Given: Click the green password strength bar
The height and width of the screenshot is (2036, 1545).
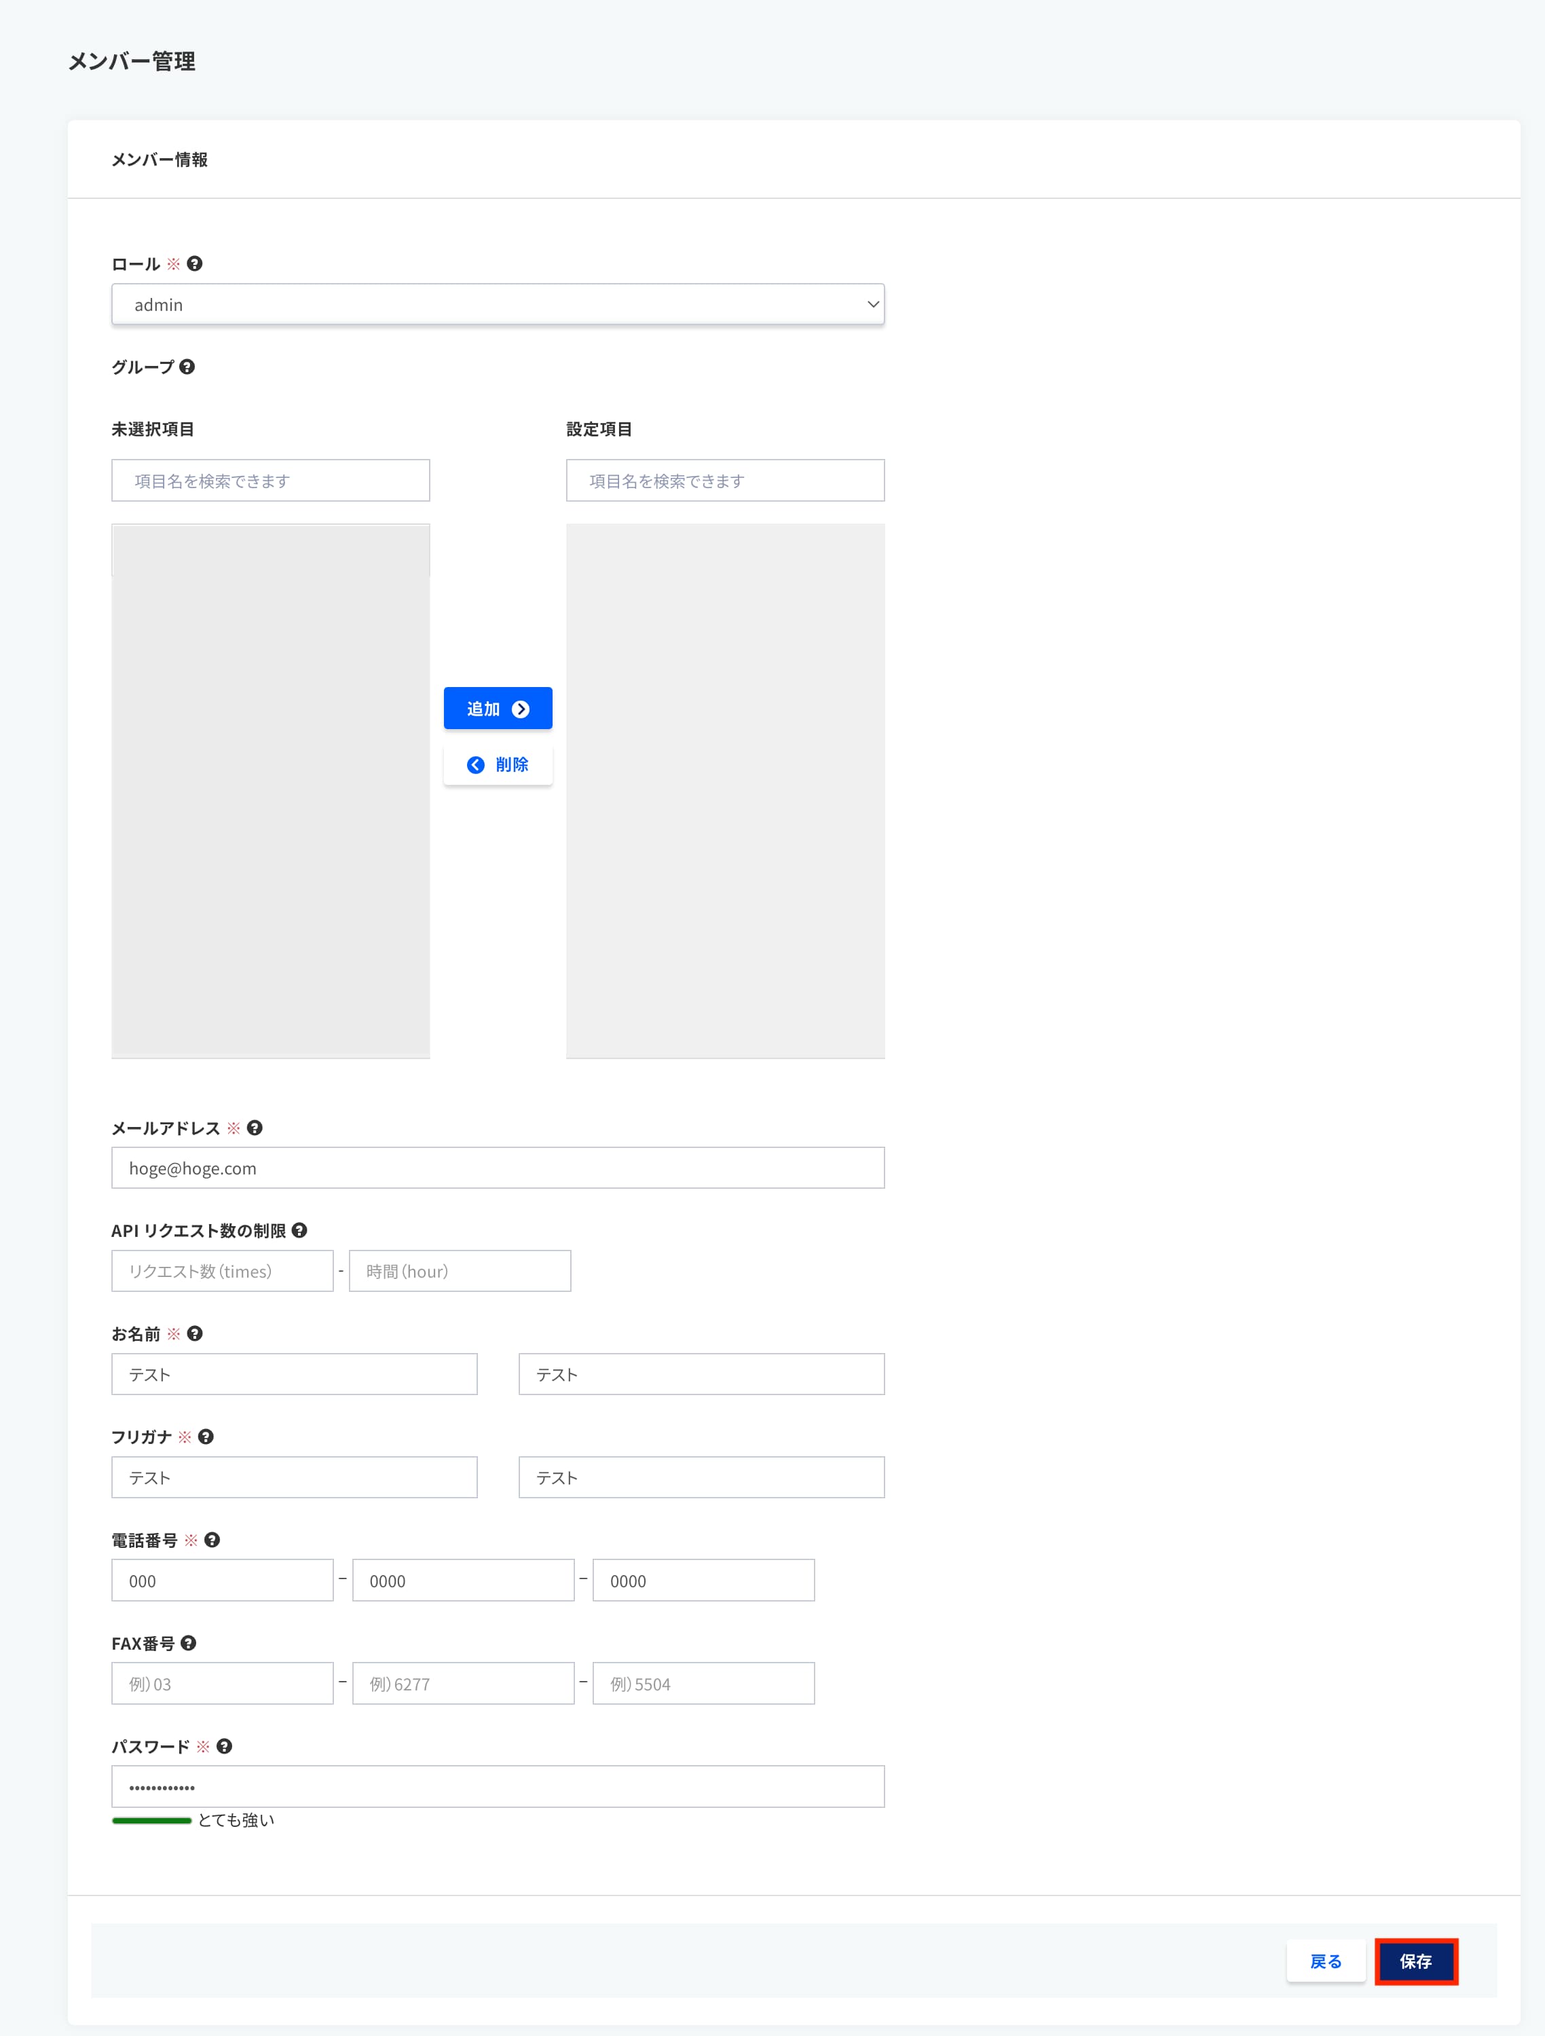Looking at the screenshot, I should click(152, 1819).
